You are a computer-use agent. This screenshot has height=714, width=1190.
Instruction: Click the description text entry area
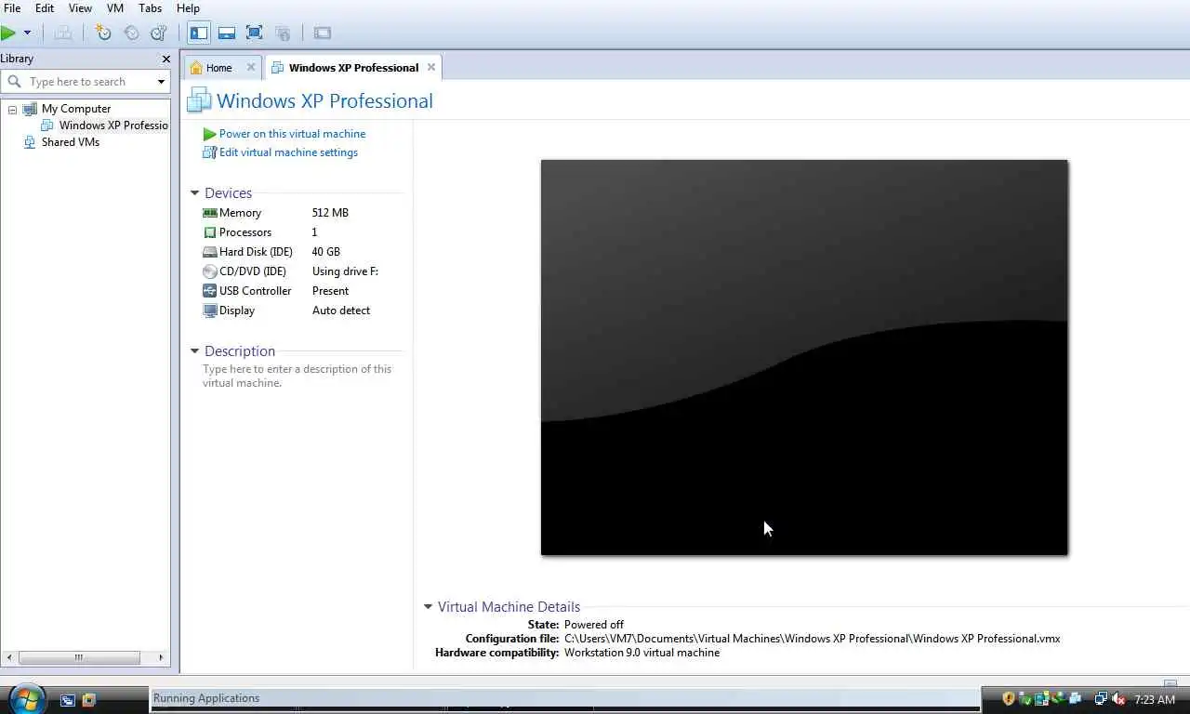pyautogui.click(x=297, y=376)
